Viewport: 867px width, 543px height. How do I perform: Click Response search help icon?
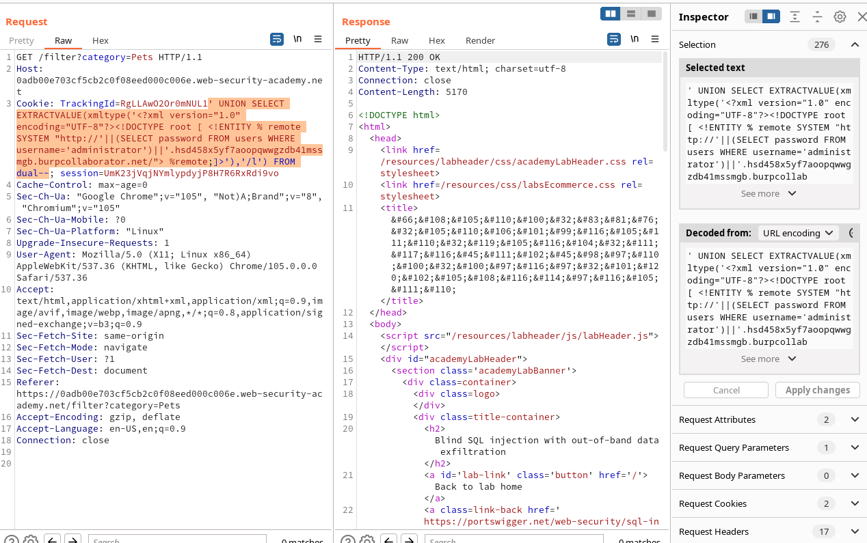[348, 540]
